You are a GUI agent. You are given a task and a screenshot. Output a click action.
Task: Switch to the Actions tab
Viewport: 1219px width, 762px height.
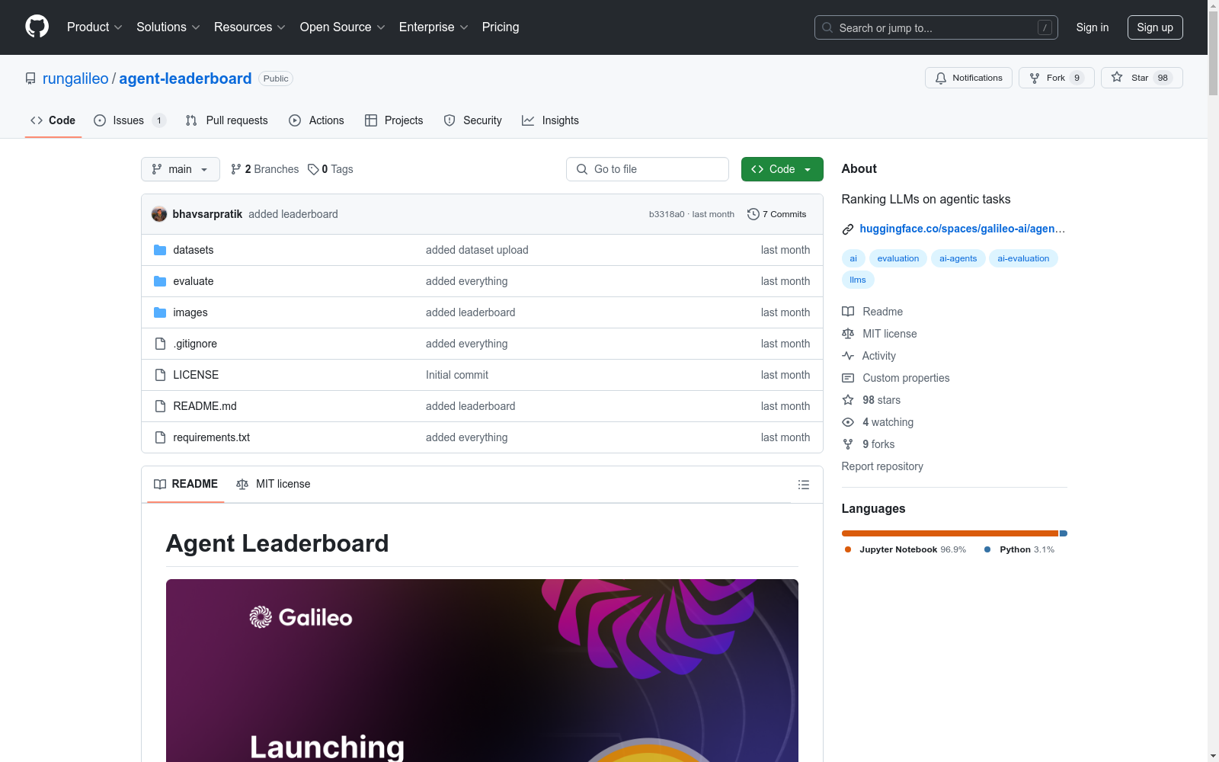[316, 120]
